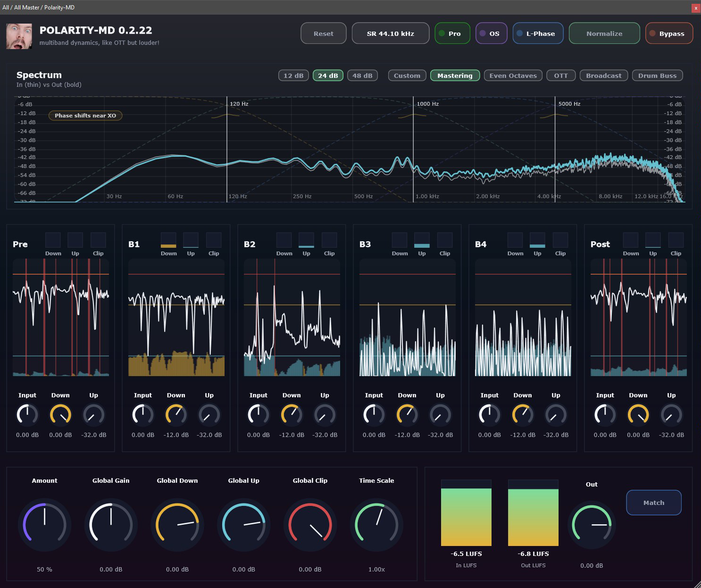This screenshot has height=588, width=701.
Task: Click the Match loudness button
Action: click(654, 503)
